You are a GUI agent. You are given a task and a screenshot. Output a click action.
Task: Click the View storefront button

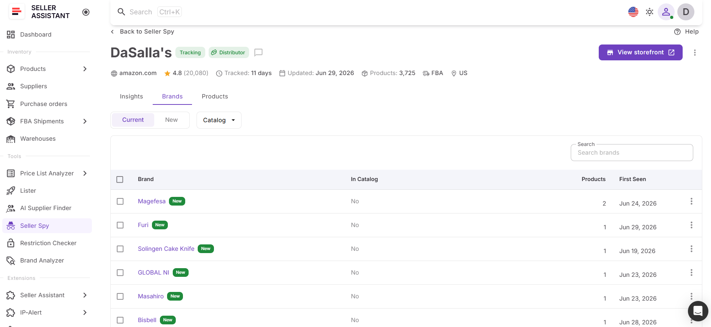[640, 52]
